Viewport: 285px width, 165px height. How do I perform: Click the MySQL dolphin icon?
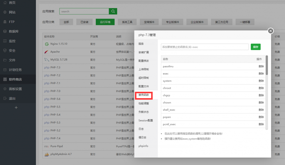(x=47, y=60)
